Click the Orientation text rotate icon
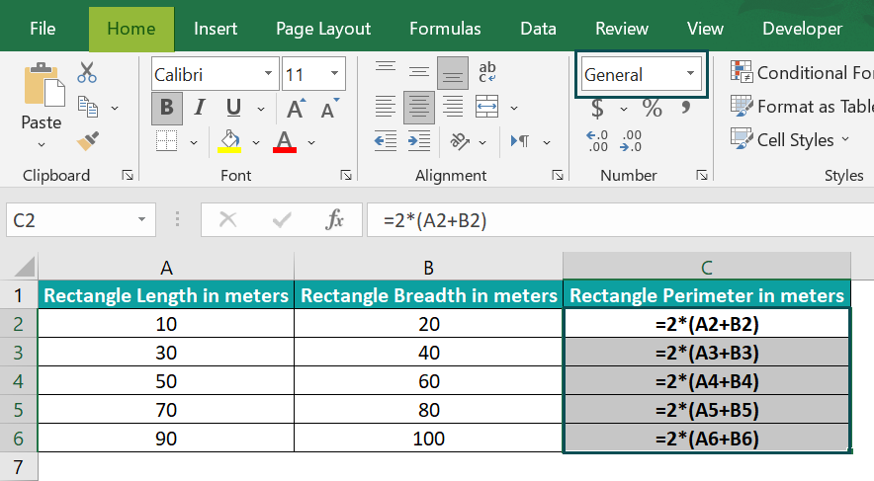The width and height of the screenshot is (874, 481). 460,141
